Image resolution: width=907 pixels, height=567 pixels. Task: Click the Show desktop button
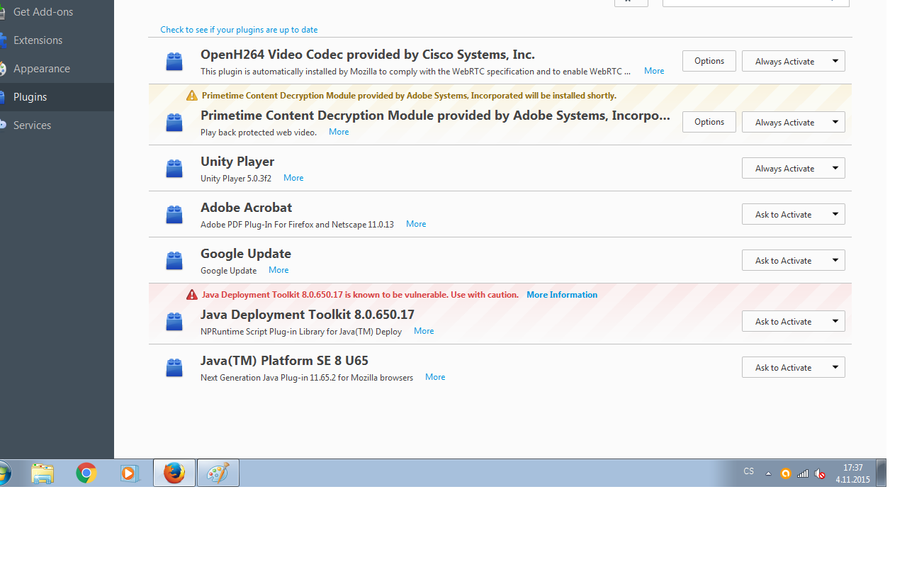click(x=881, y=473)
